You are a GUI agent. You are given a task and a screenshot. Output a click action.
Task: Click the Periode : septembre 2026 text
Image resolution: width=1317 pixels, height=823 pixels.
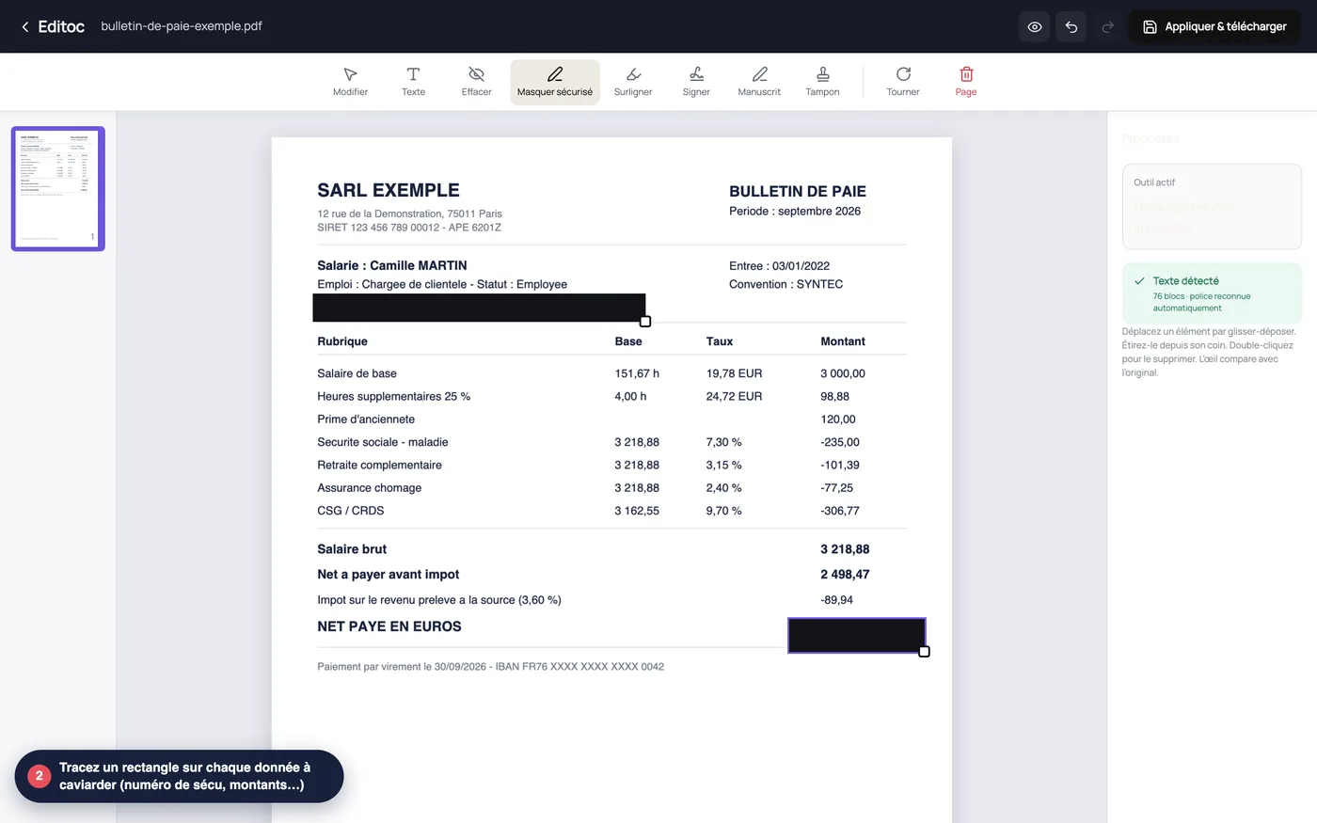coord(795,211)
